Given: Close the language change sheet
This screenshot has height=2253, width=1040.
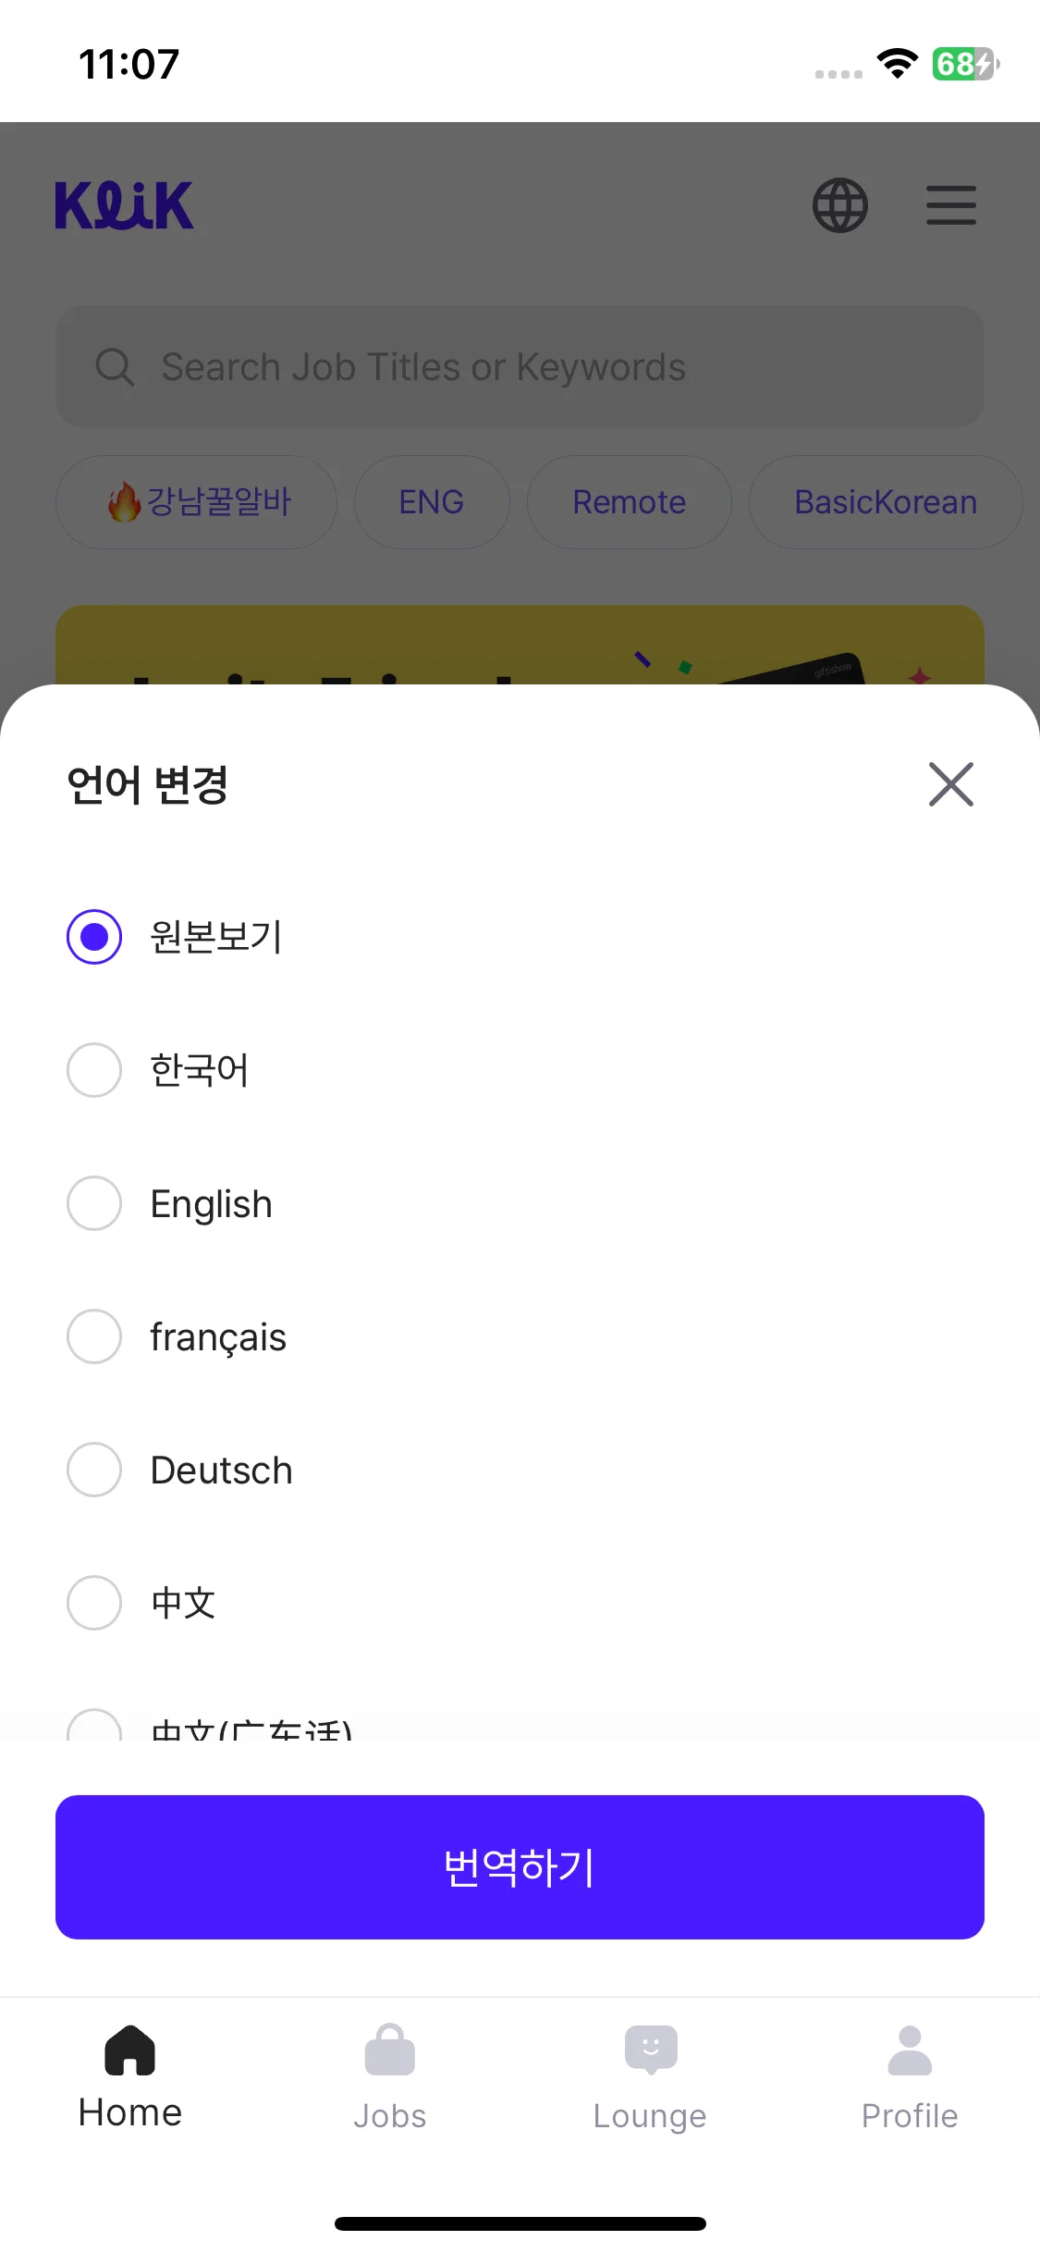Looking at the screenshot, I should [x=951, y=784].
